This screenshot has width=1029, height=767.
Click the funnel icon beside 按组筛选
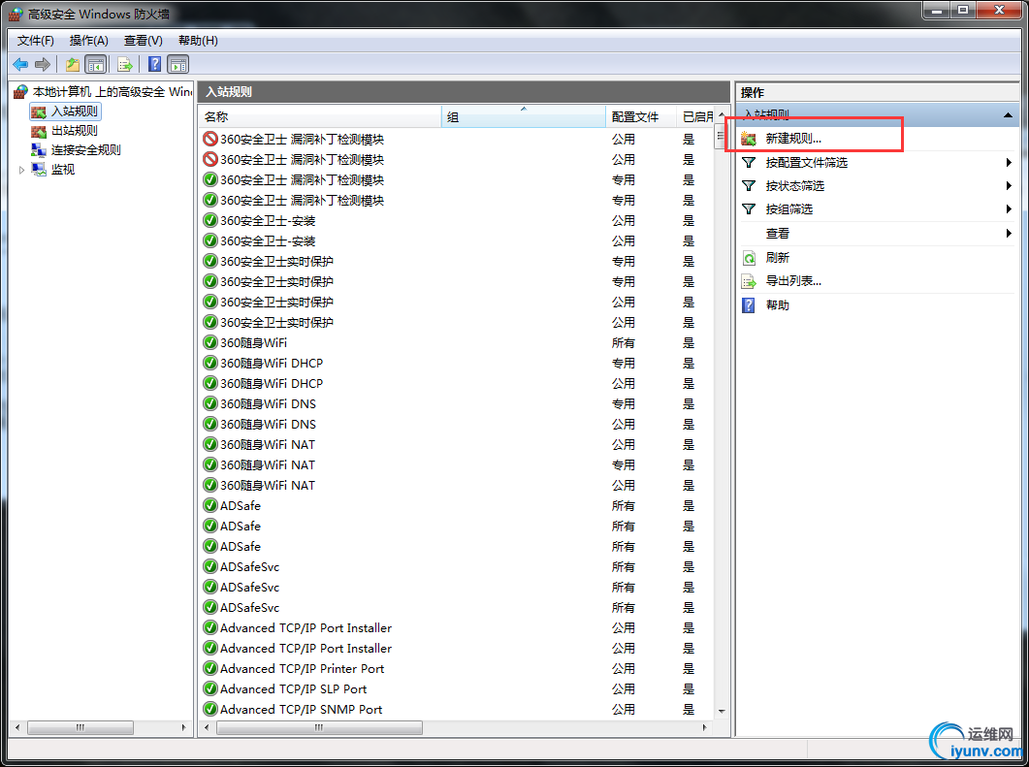749,208
